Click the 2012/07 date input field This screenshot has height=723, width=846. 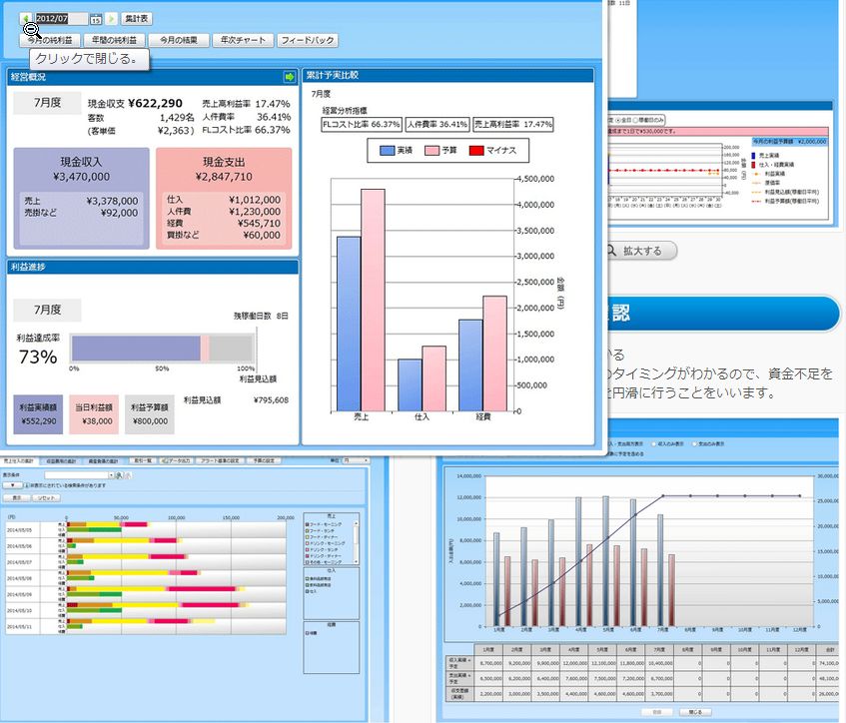tap(60, 18)
